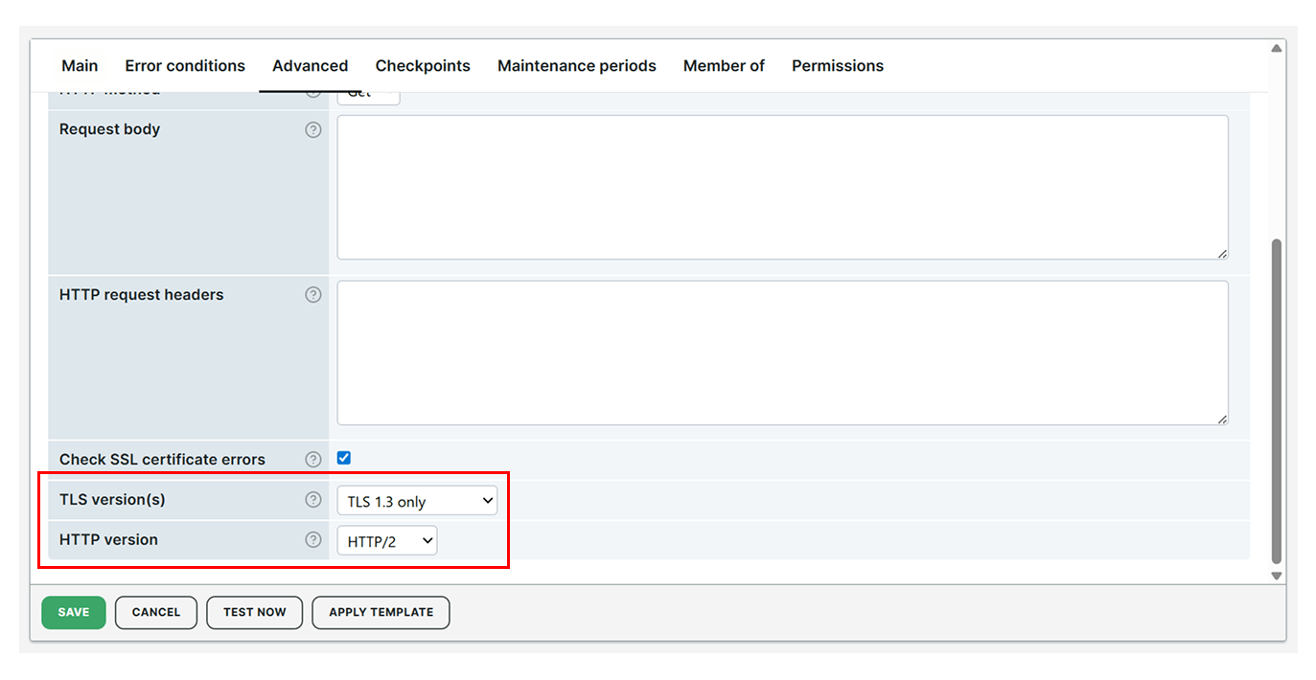Screen dimensions: 1316x680
Task: Click the APPLY TEMPLATE button
Action: [x=381, y=612]
